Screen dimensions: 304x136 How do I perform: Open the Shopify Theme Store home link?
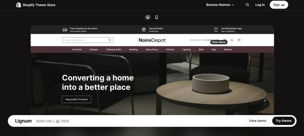pyautogui.click(x=36, y=5)
